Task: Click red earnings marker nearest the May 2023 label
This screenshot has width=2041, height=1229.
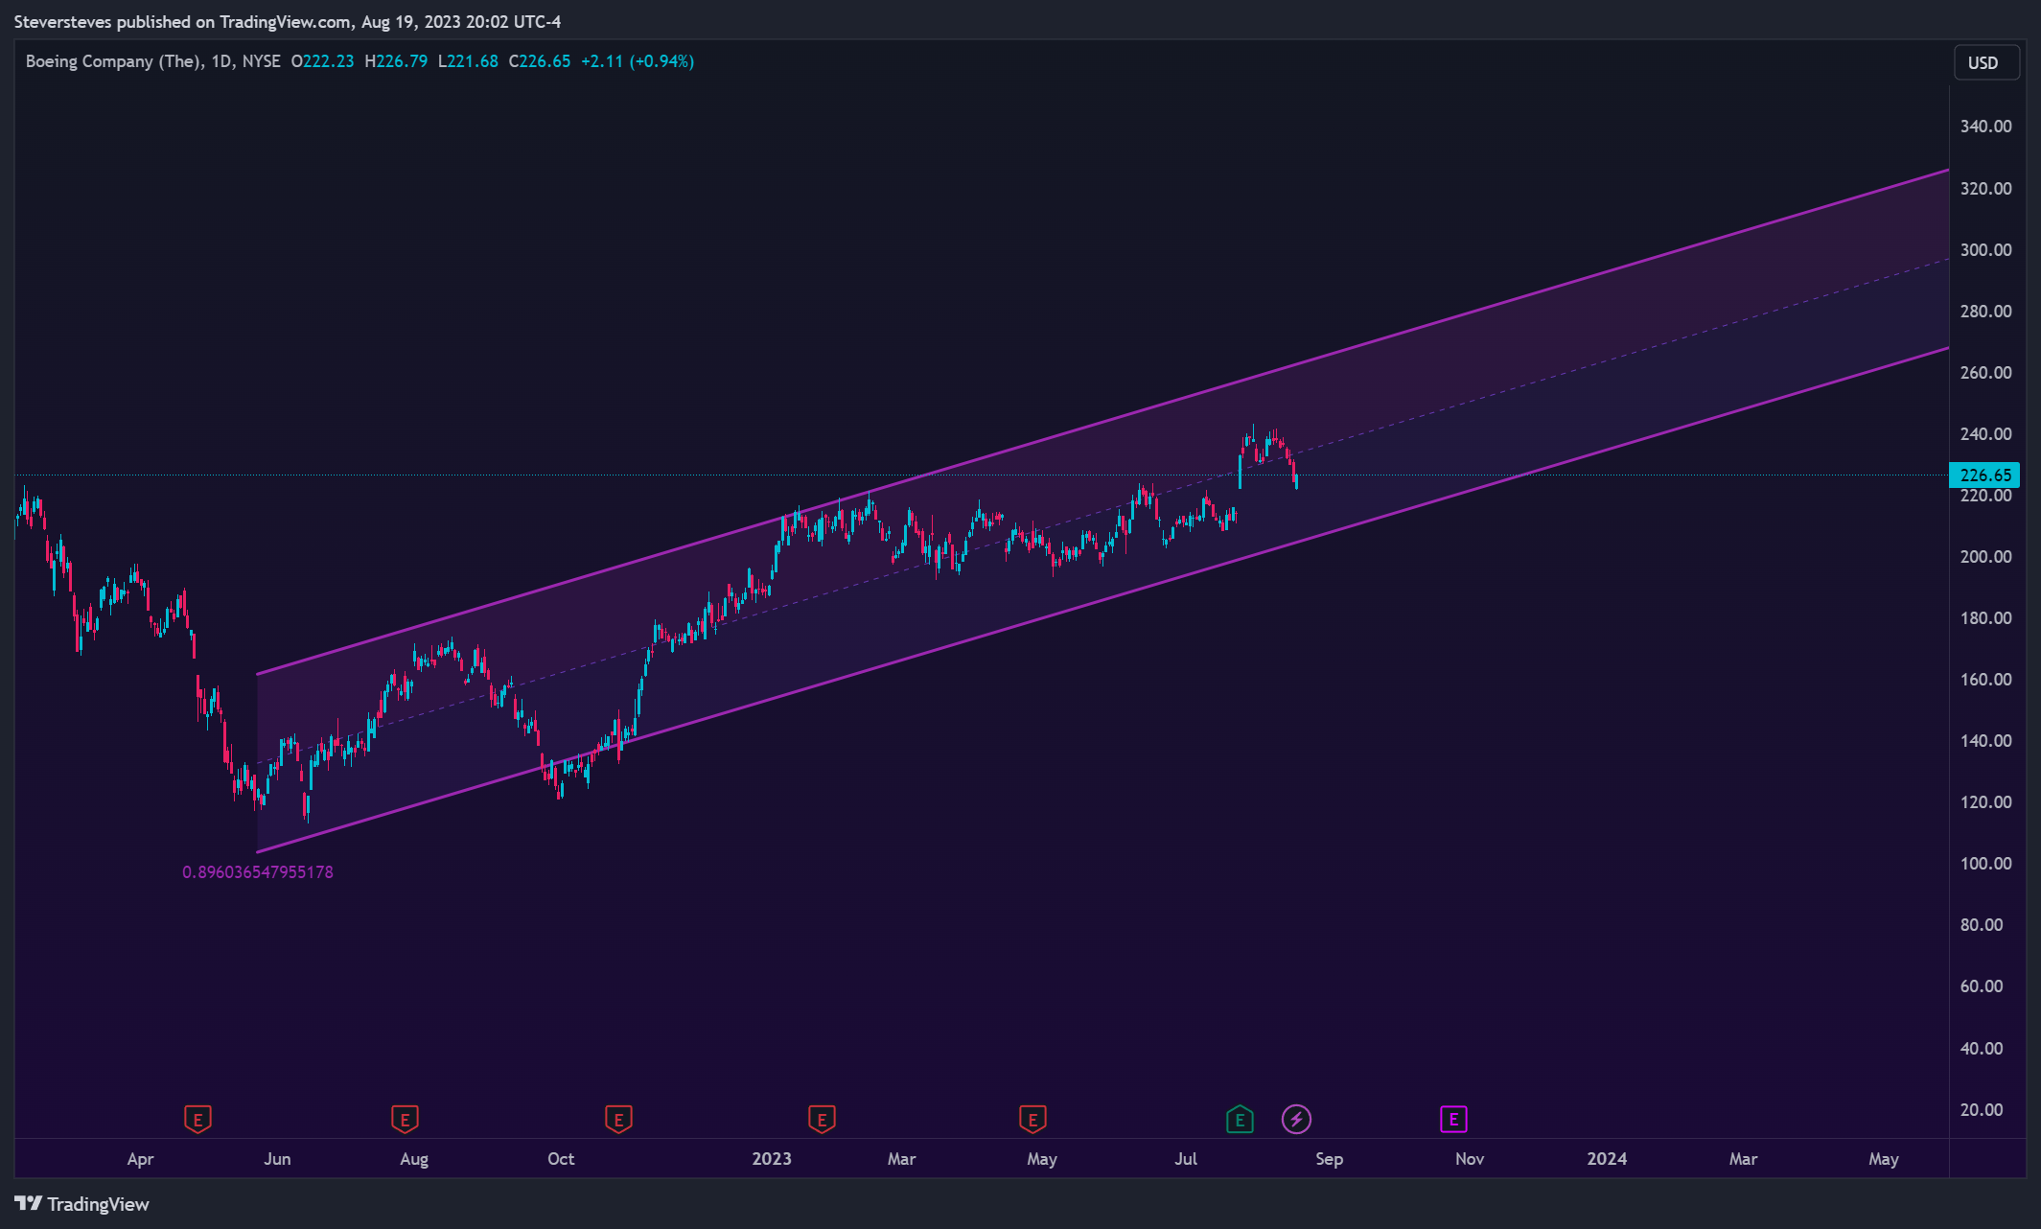Action: [1032, 1119]
